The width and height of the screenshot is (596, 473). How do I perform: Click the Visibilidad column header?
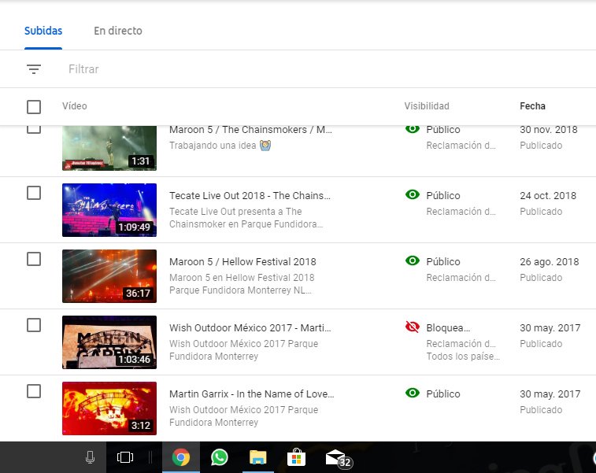pyautogui.click(x=427, y=106)
